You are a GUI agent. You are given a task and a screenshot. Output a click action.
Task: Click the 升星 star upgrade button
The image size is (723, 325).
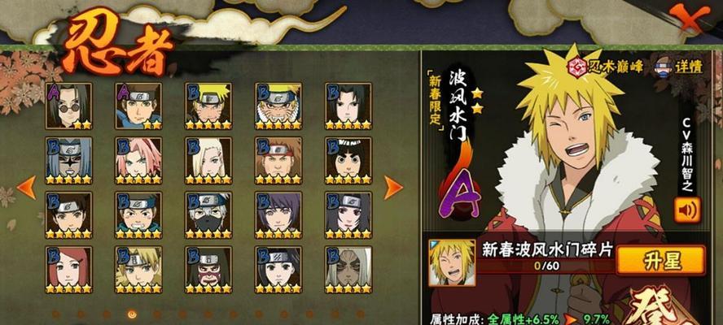click(x=661, y=262)
